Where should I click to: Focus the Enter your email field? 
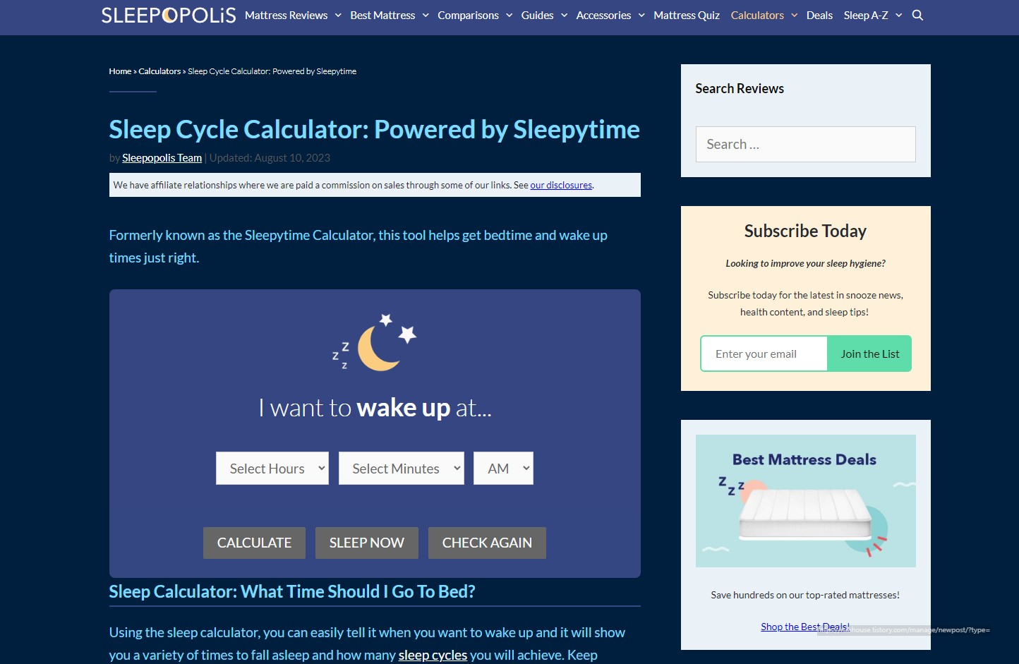pyautogui.click(x=764, y=354)
